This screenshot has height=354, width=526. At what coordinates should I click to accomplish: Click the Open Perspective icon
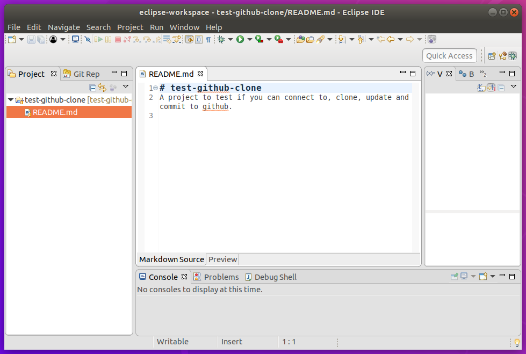(x=492, y=56)
